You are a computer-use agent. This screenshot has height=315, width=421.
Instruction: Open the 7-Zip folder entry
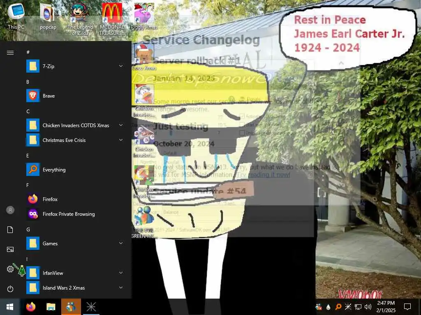(75, 66)
